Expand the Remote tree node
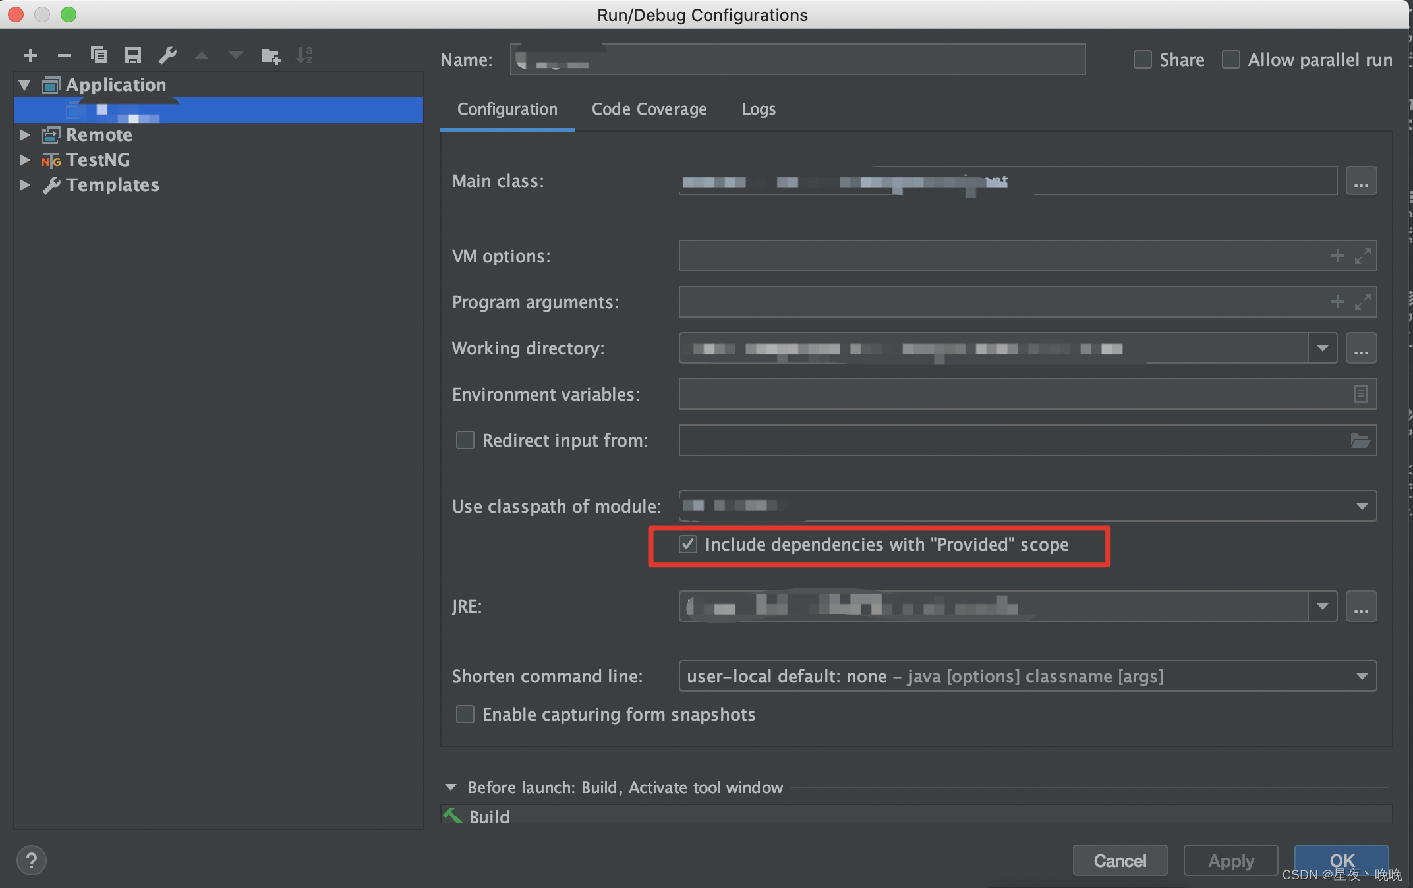The height and width of the screenshot is (888, 1413). point(25,135)
